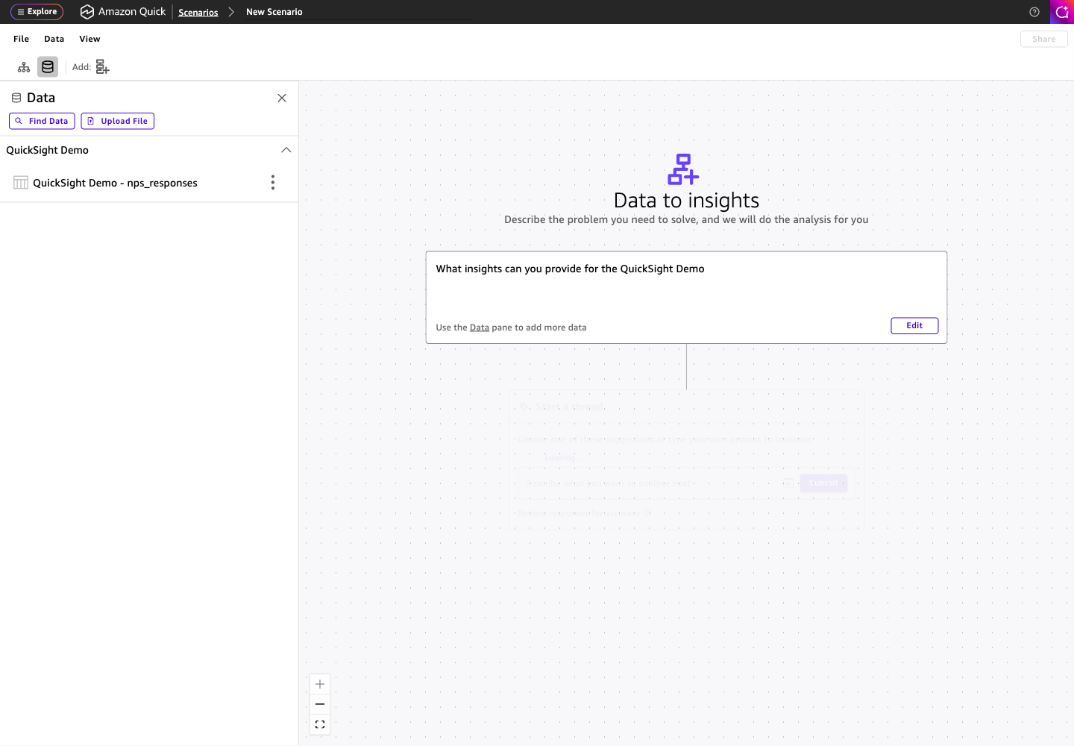This screenshot has height=746, width=1074.
Task: Switch to the hierarchy outline view icon
Action: (x=24, y=67)
